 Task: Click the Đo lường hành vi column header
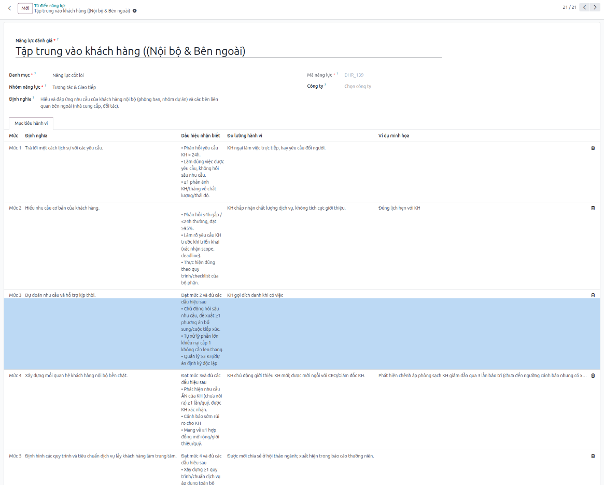[245, 136]
